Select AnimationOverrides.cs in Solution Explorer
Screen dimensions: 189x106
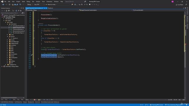point(19,26)
